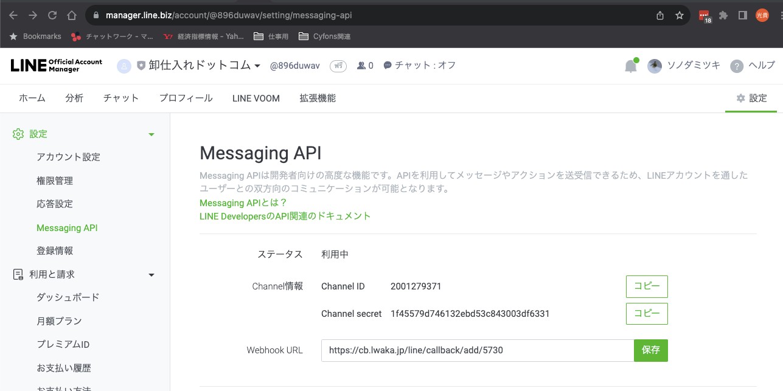Click the ソノダミツキ user avatar
The width and height of the screenshot is (783, 391).
tap(655, 66)
